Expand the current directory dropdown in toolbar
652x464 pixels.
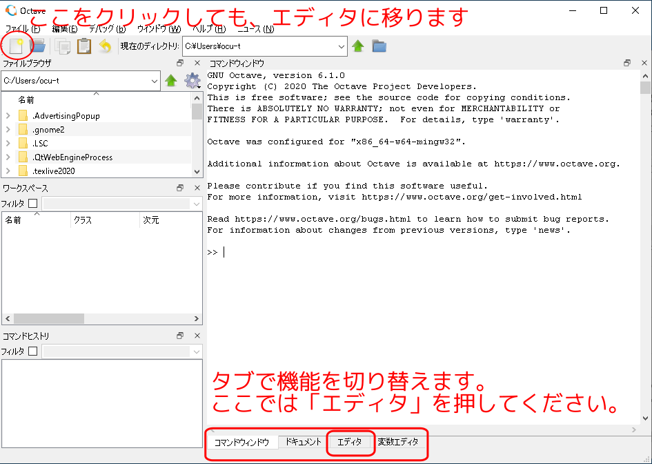(342, 46)
